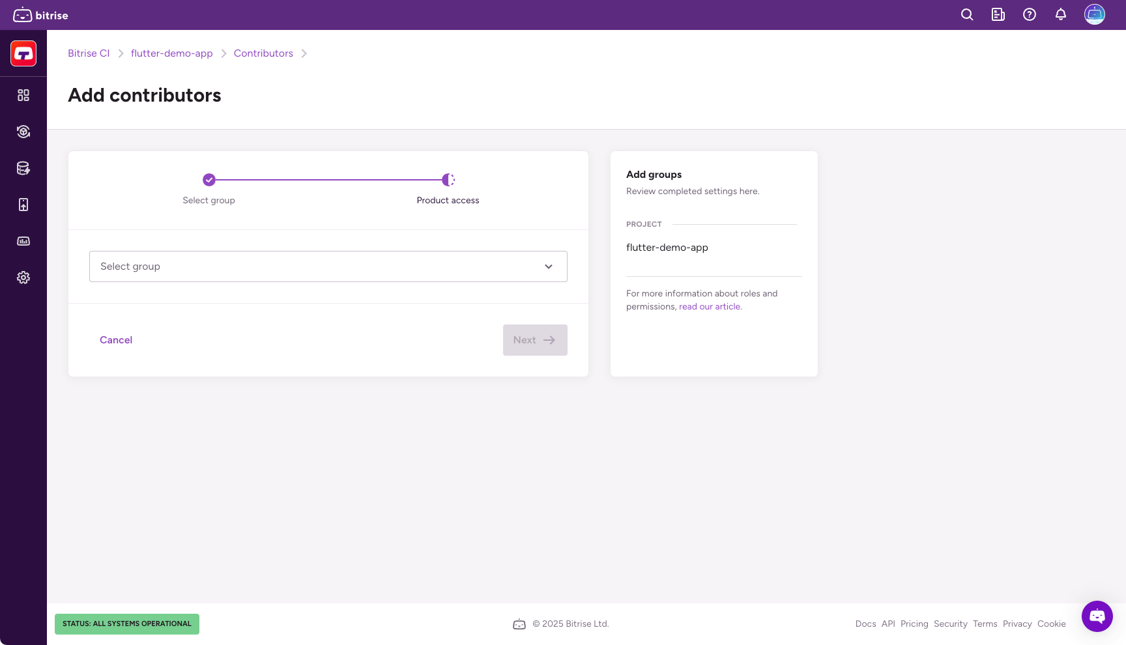Viewport: 1126px width, 645px height.
Task: Show notifications with the bell icon
Action: 1061,15
